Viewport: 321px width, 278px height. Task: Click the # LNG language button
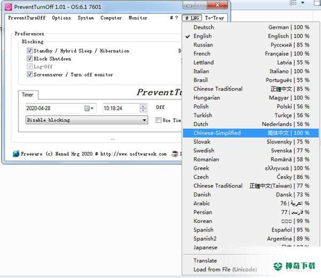[192, 18]
